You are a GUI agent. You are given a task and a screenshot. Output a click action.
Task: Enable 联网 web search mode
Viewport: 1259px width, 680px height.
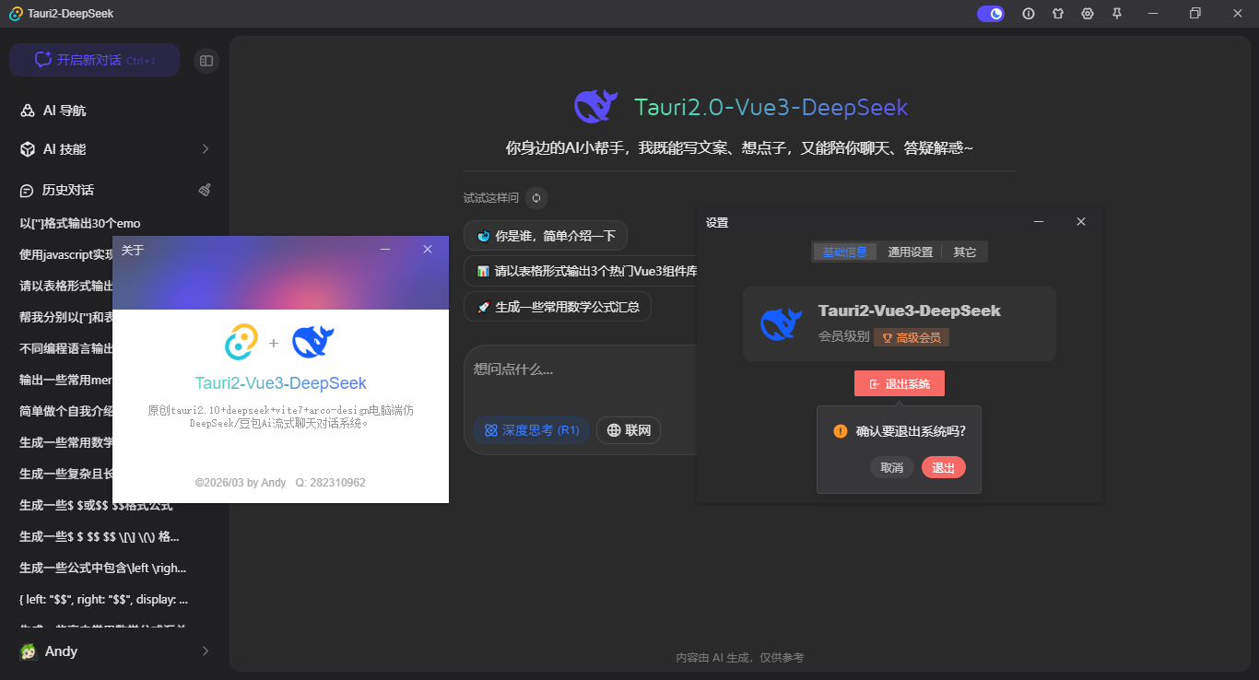tap(629, 430)
